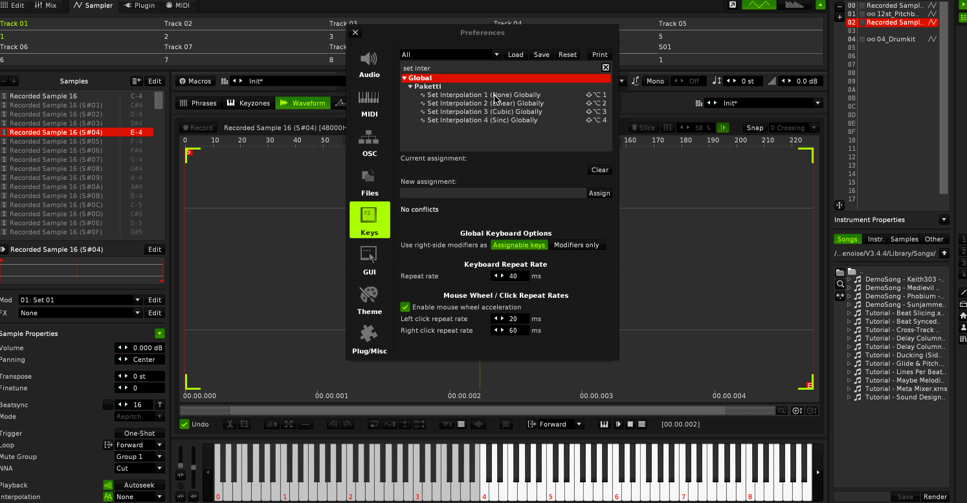The height and width of the screenshot is (503, 967).
Task: Clear the keybinding search filter
Action: 606,67
